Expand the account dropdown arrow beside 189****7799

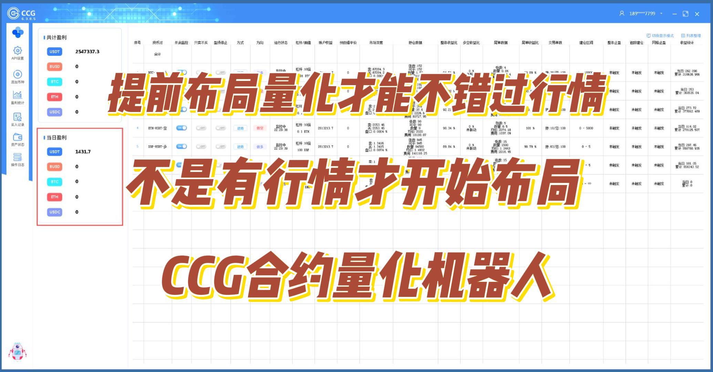tap(661, 14)
